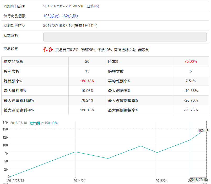This screenshot has height=184, width=211.
Task: Click the 2016/07/18 date tag on the x-axis
Action: pyautogui.click(x=198, y=180)
